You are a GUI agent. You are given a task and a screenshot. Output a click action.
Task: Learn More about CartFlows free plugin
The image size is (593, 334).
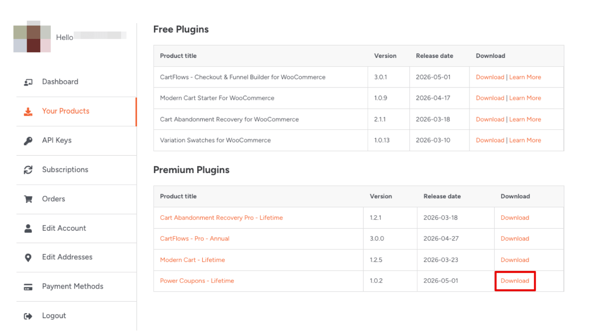coord(525,77)
